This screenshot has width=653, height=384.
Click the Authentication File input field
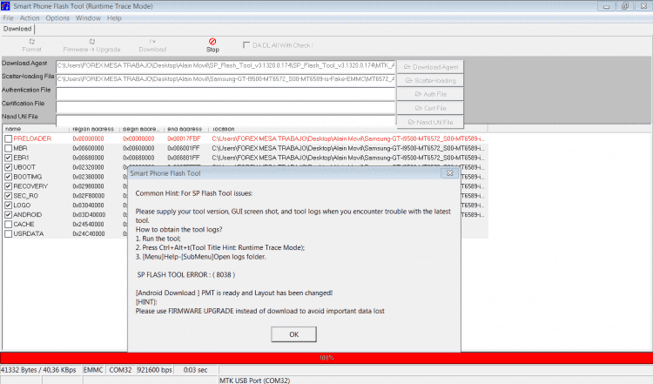click(226, 93)
